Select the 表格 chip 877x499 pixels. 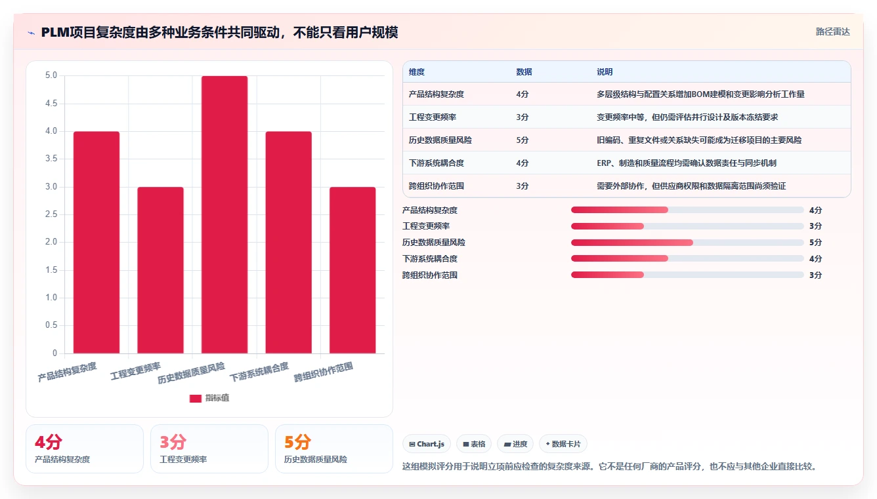pyautogui.click(x=474, y=444)
